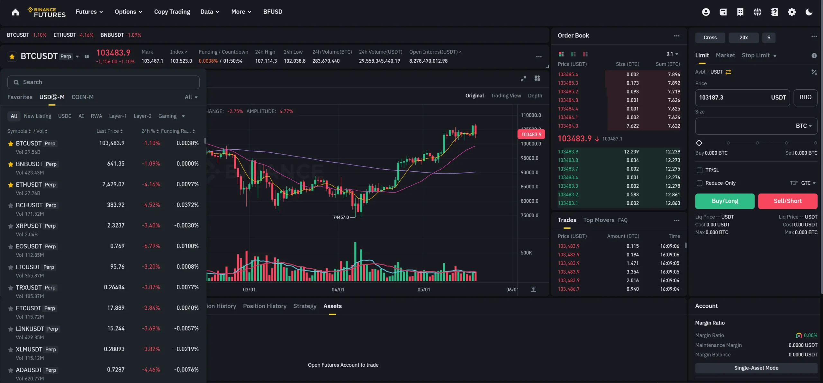The image size is (823, 383).
Task: Show both bids and asks in order book
Action: [x=561, y=54]
